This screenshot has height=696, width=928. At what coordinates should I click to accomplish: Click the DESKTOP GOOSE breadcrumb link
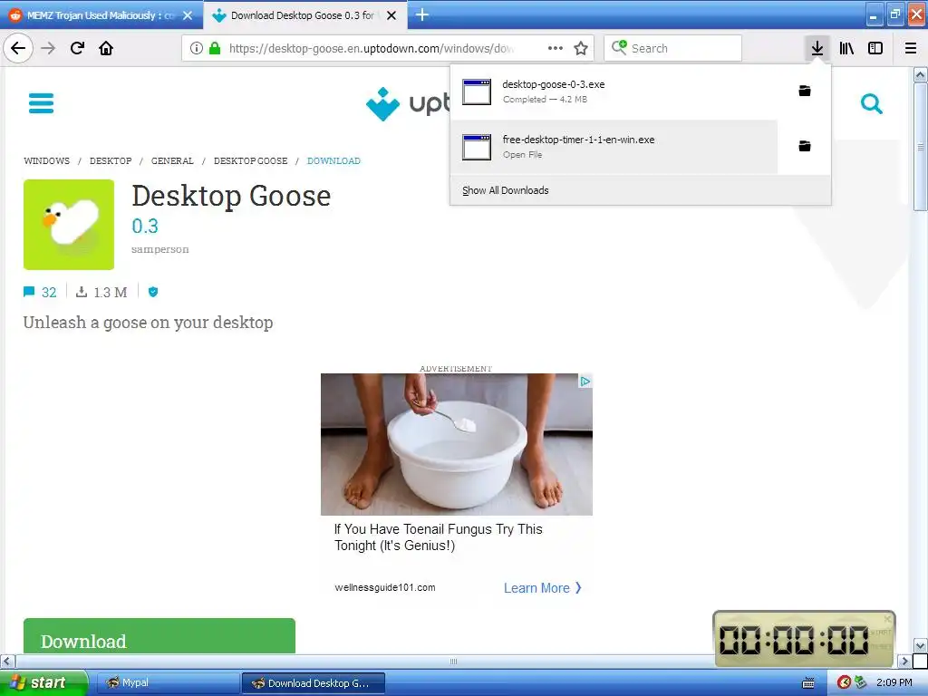(x=250, y=161)
